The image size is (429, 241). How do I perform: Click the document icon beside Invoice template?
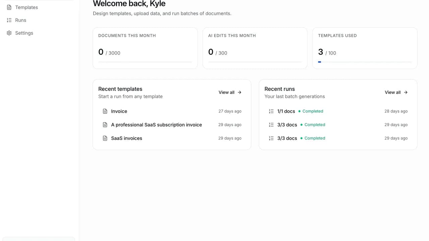[105, 111]
